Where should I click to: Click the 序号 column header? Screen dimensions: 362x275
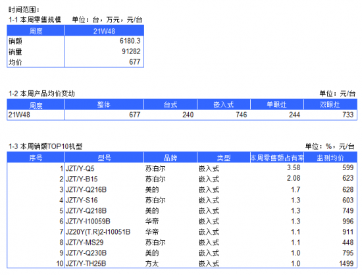[36, 158]
